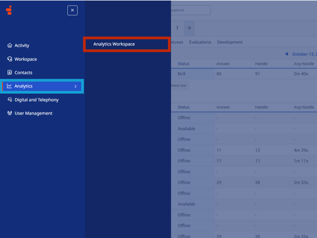Click the Handle value 30

[x=258, y=236]
